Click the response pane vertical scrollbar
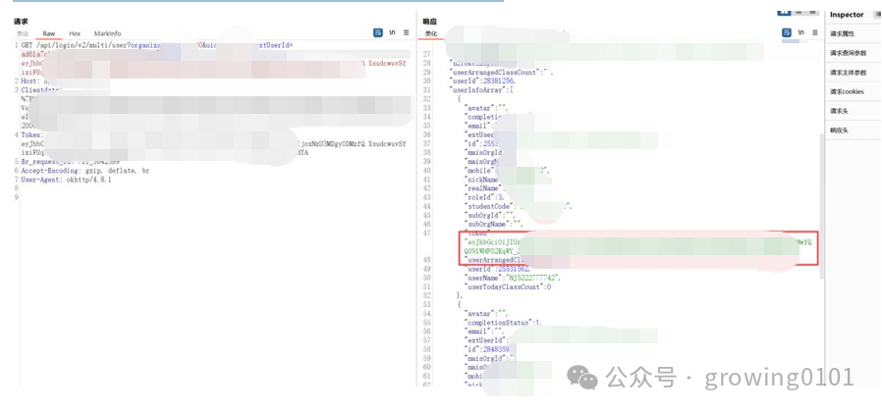The image size is (882, 412). tap(821, 205)
